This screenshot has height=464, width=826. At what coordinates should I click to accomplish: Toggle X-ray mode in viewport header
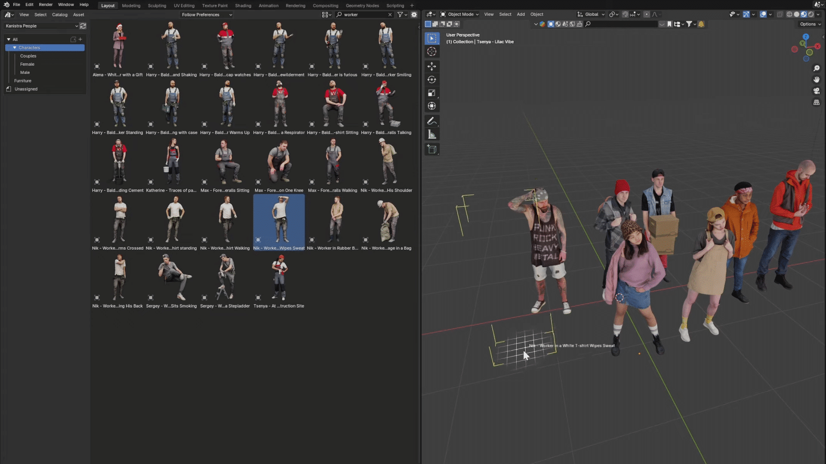pos(780,14)
